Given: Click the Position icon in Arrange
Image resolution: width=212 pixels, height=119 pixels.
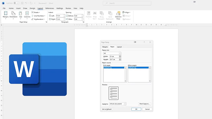Looking at the screenshot, I should pos(89,15).
